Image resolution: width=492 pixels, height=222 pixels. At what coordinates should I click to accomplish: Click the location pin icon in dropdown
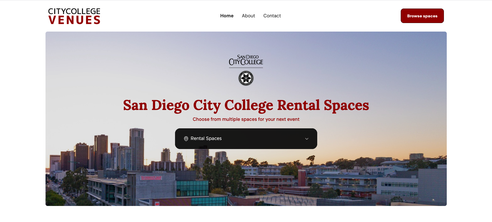[x=186, y=139]
